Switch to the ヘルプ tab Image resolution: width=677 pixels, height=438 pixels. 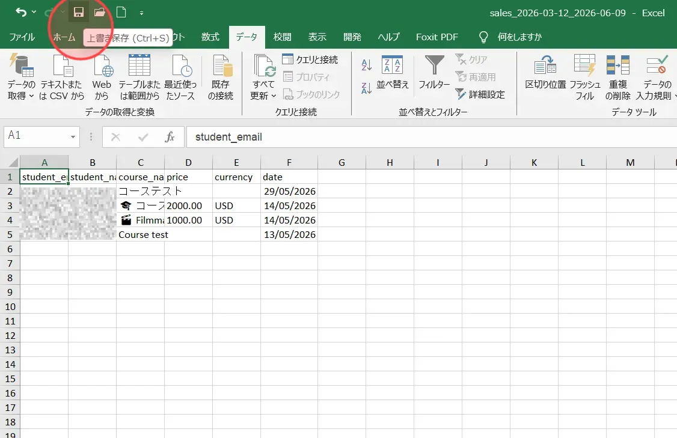coord(388,37)
